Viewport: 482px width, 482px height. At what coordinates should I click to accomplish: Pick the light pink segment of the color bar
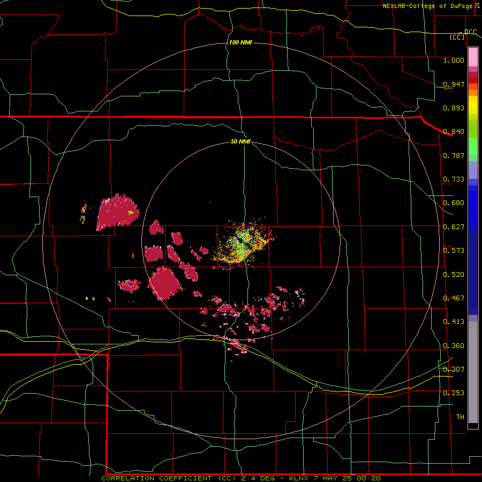tap(473, 57)
